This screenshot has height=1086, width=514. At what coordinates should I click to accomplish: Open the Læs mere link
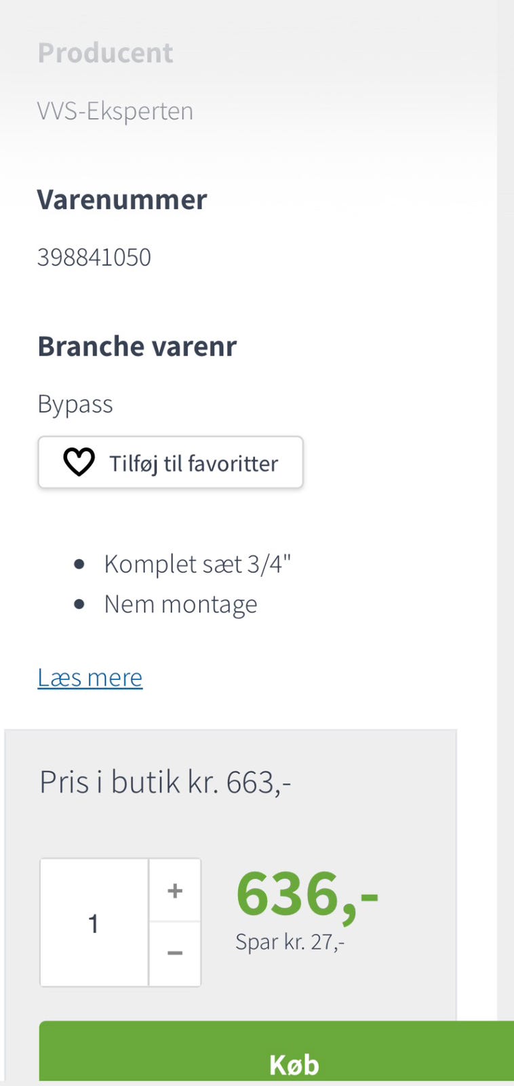pyautogui.click(x=90, y=677)
